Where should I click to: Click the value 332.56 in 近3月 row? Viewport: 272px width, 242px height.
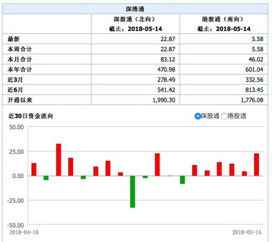254,80
